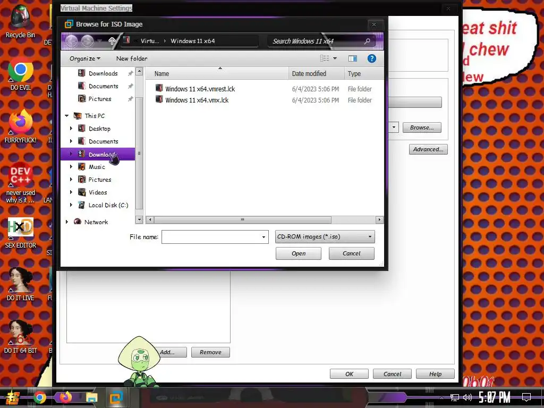Click Help in Virtual Machine Settings

pos(435,374)
